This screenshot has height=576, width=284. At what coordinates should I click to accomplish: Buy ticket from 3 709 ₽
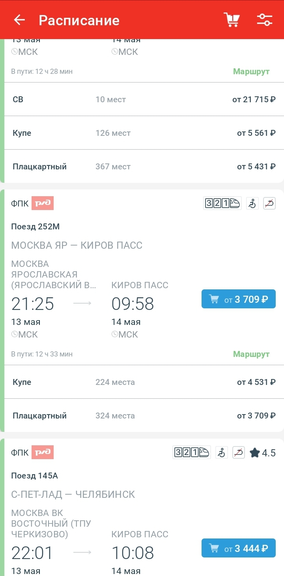click(x=238, y=299)
